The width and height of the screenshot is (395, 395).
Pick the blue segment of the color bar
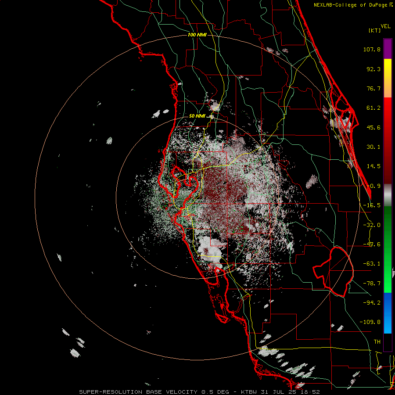click(388, 313)
